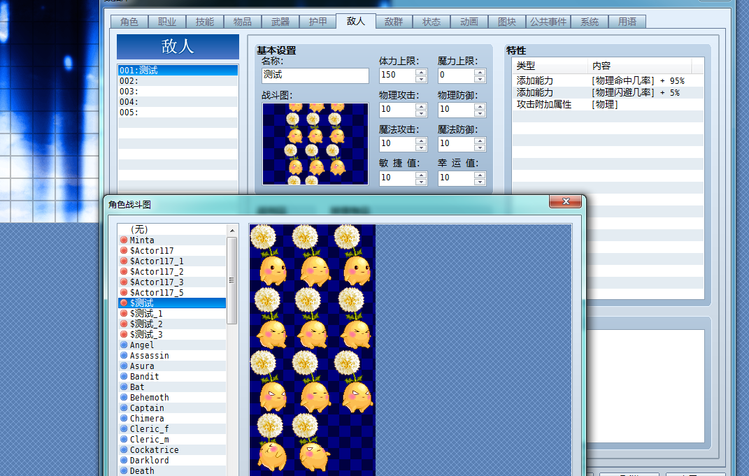Screen dimensions: 749x476
Task: Click the red icon beside $Actor117_5
Action: click(x=124, y=293)
